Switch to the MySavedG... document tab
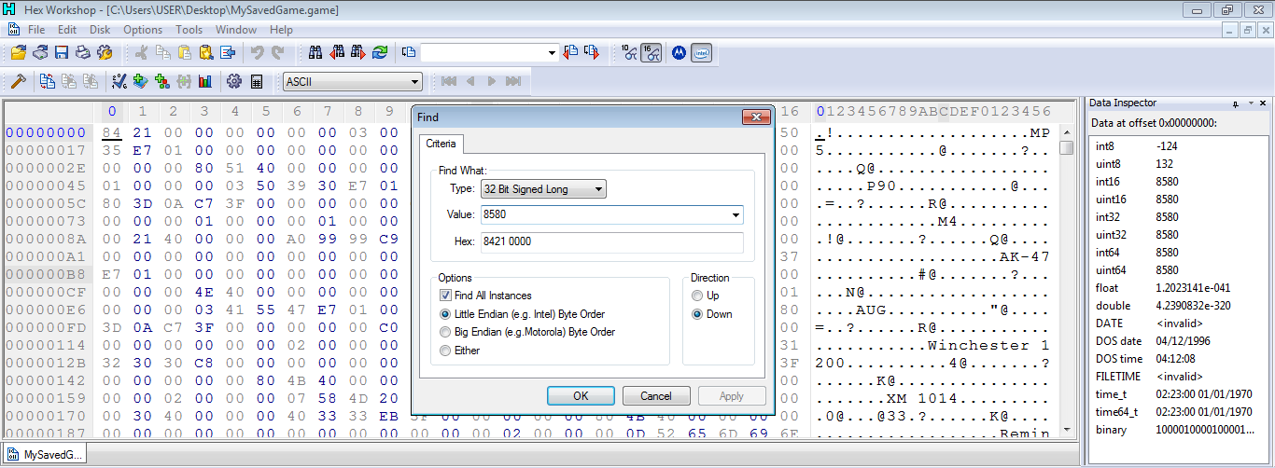The height and width of the screenshot is (468, 1275). click(x=45, y=455)
